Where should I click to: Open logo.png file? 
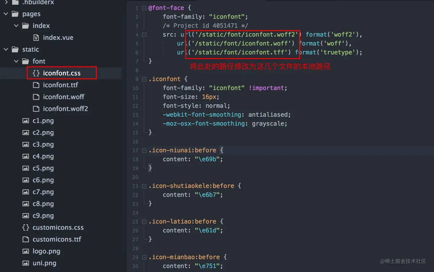pos(46,251)
